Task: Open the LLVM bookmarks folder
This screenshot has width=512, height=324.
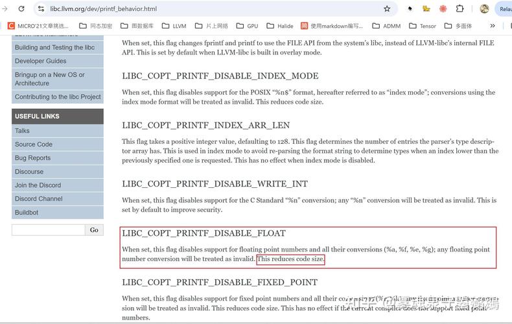Action: point(174,26)
